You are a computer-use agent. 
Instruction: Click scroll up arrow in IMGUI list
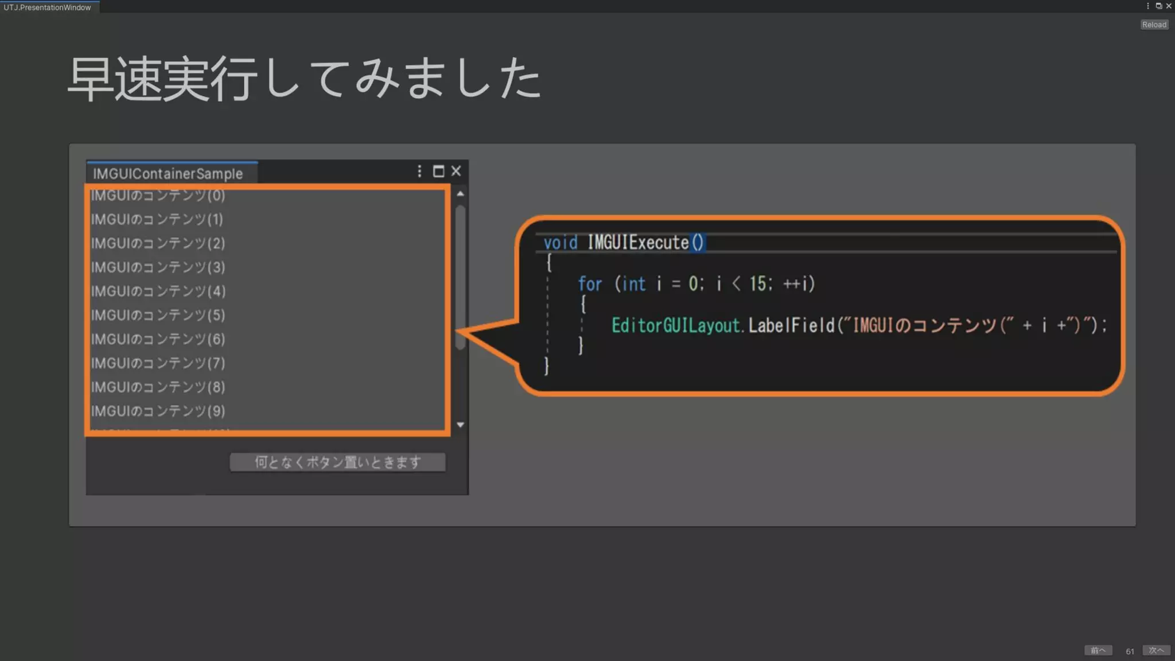[460, 194]
